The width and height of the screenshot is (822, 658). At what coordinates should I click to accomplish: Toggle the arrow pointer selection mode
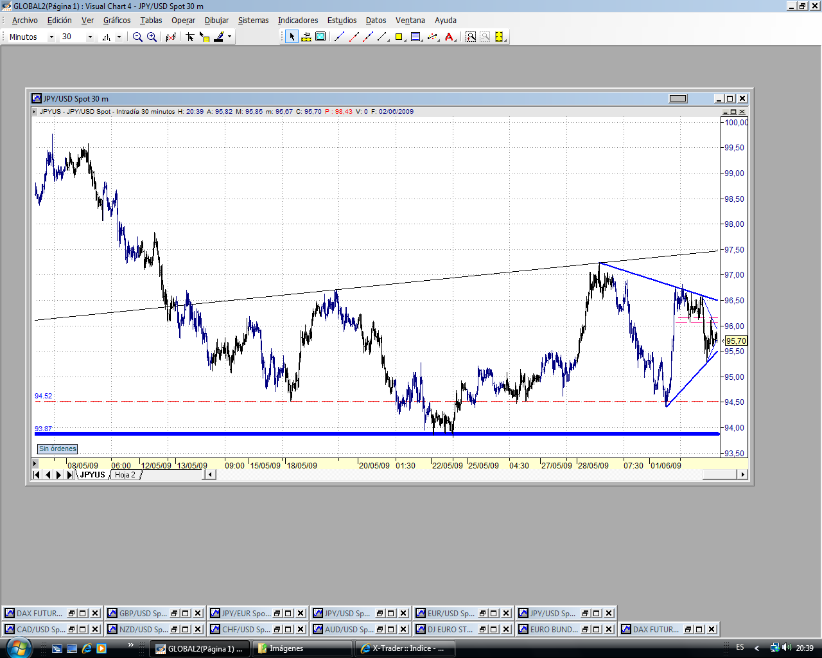292,37
